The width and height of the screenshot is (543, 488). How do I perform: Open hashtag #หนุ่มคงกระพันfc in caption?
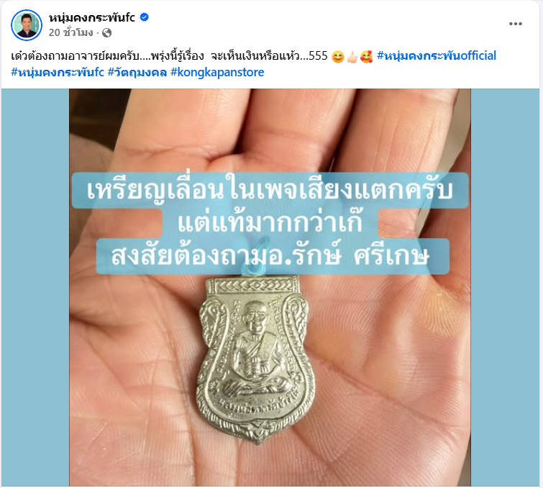tap(58, 72)
